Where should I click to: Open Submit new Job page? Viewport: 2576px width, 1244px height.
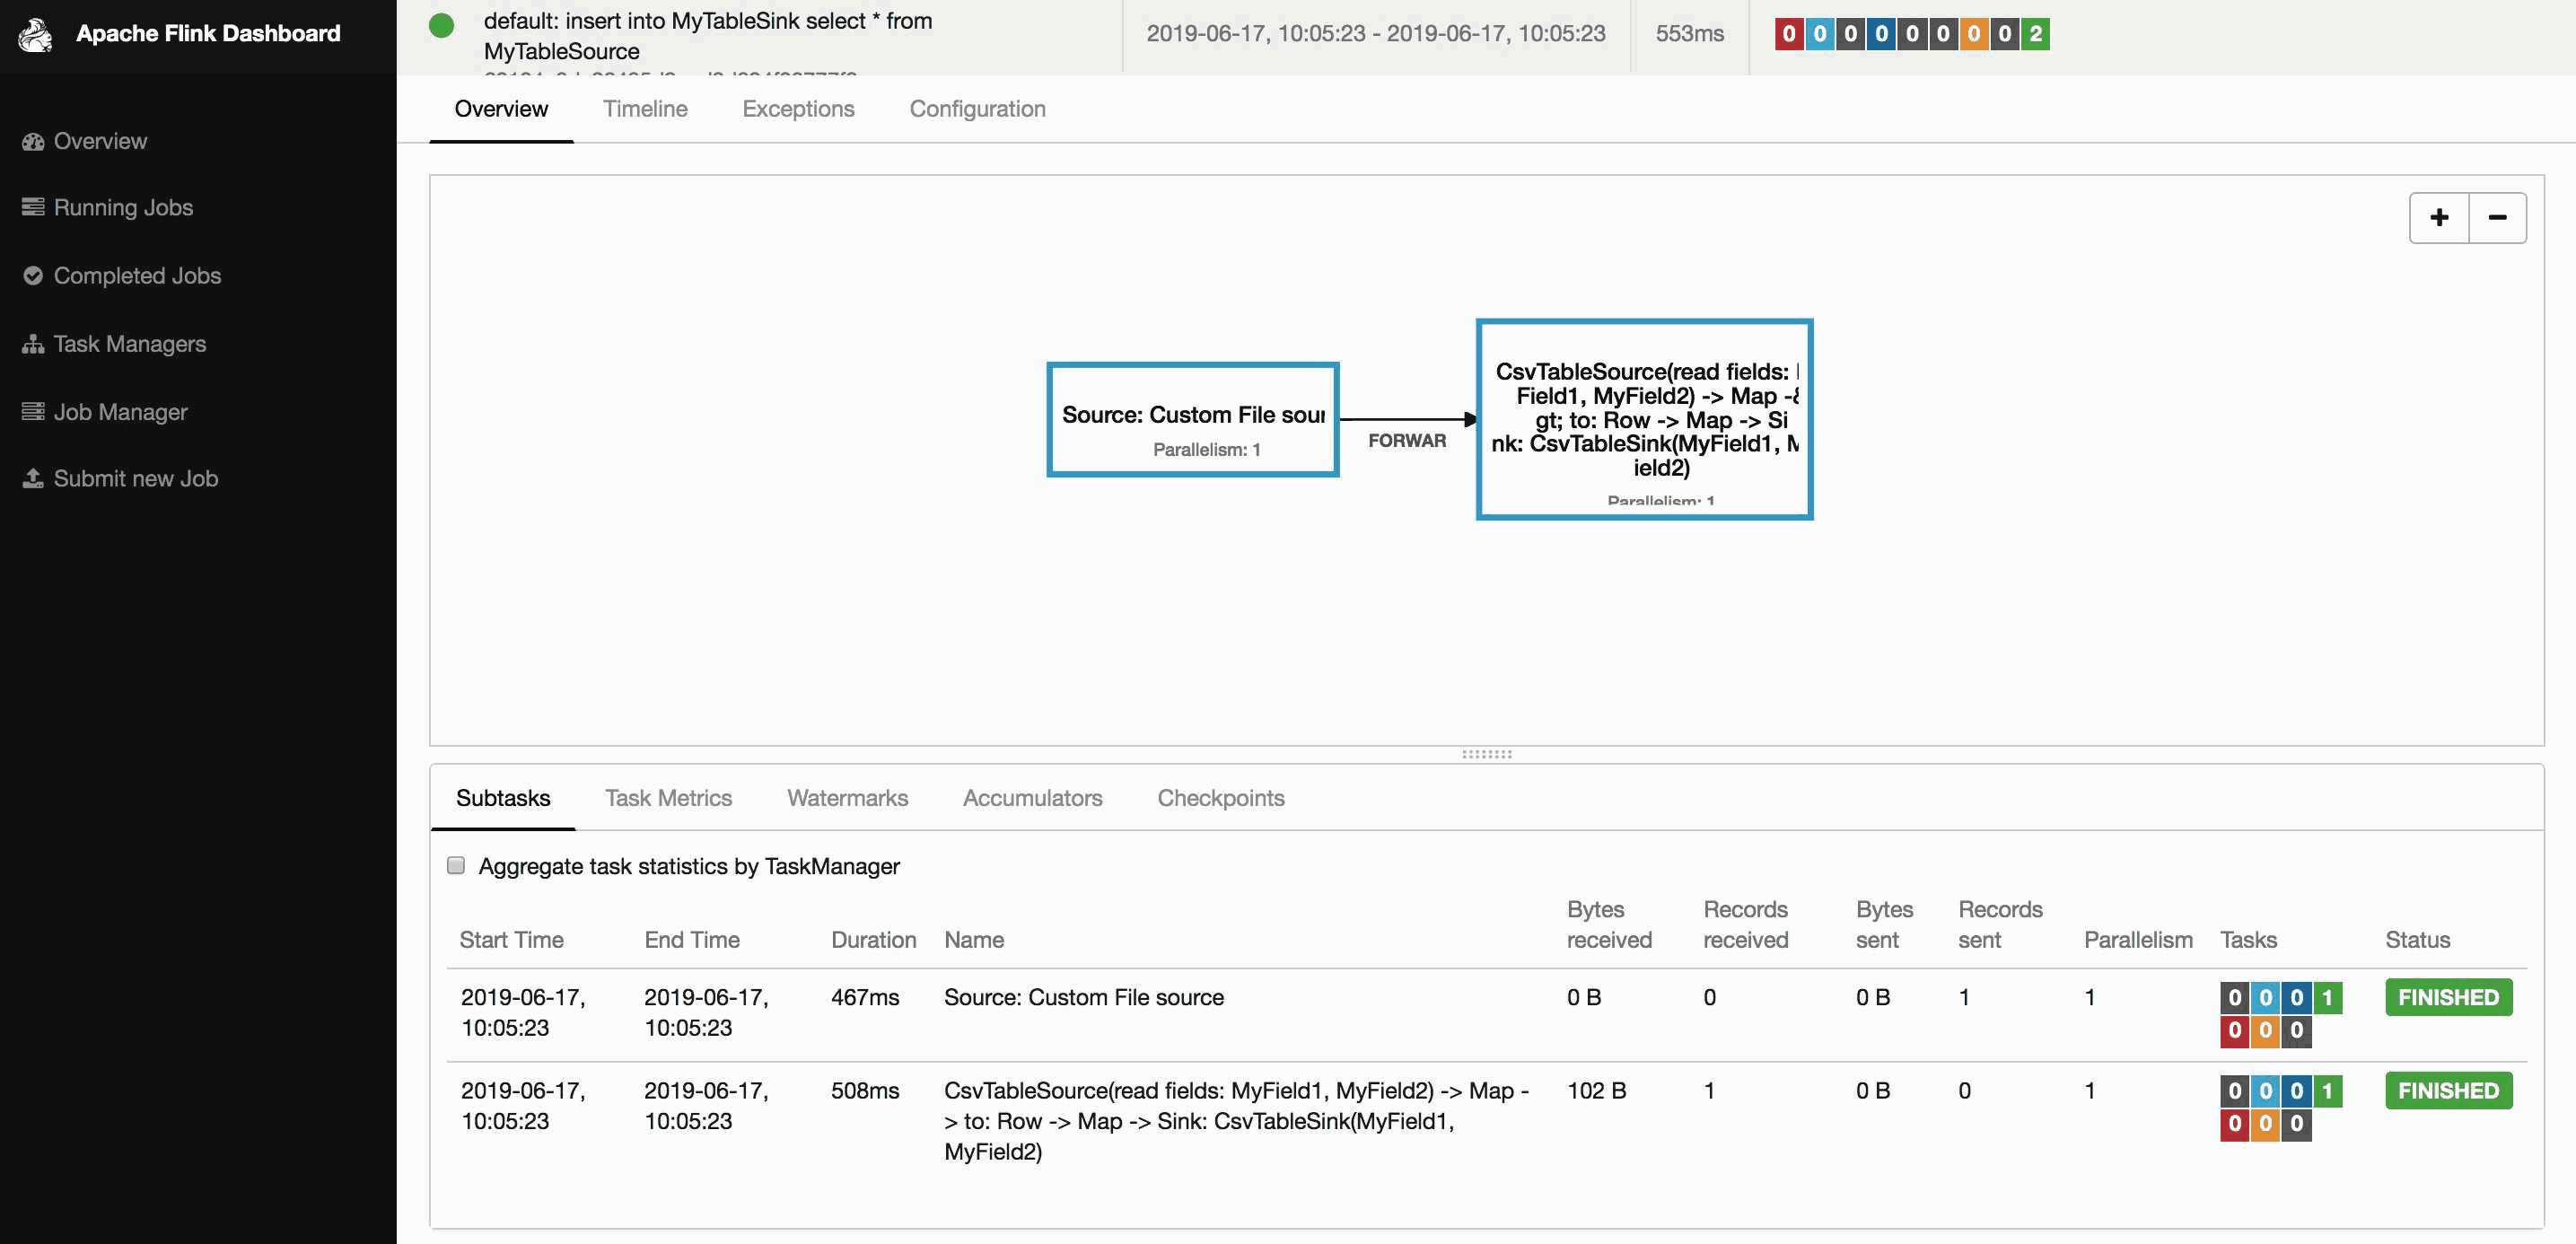[136, 479]
